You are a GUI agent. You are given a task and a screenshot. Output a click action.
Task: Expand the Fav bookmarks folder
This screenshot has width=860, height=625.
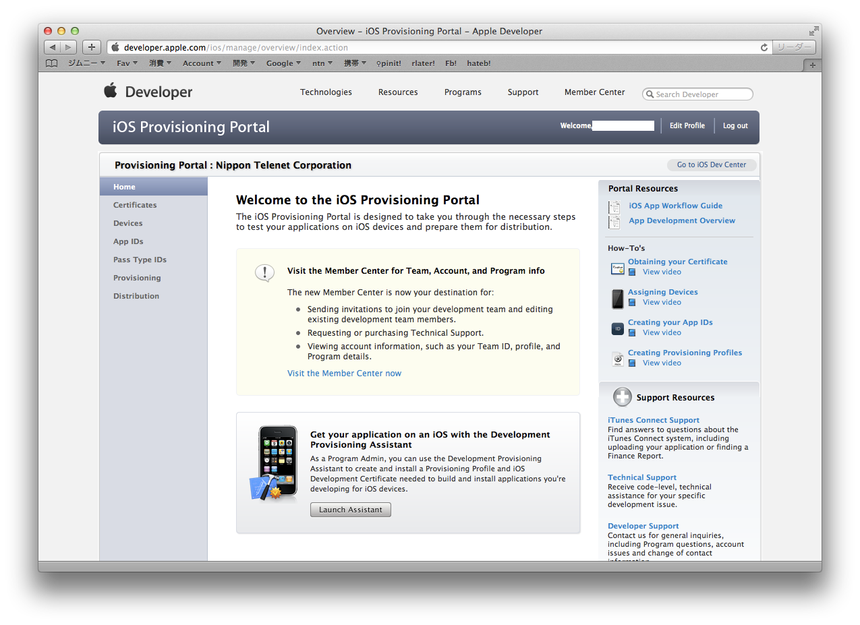[x=127, y=63]
